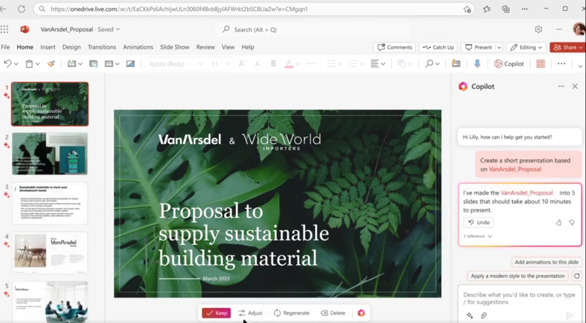Open the Review tab

click(x=206, y=47)
